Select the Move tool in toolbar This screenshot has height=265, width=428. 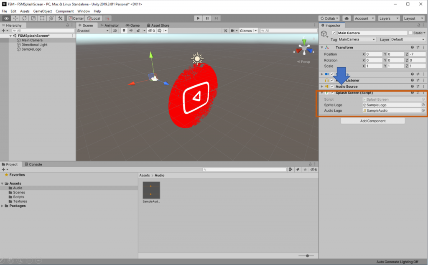pos(15,18)
